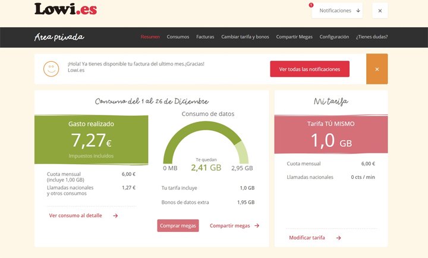
Task: Click the Gasto realizado 7,27€ amount
Action: [x=91, y=140]
